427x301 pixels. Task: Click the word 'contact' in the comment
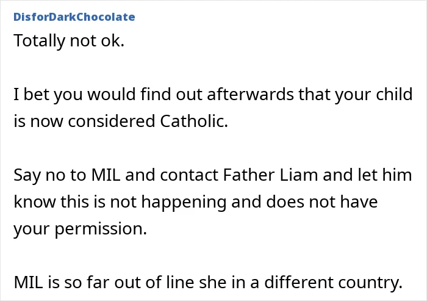189,175
